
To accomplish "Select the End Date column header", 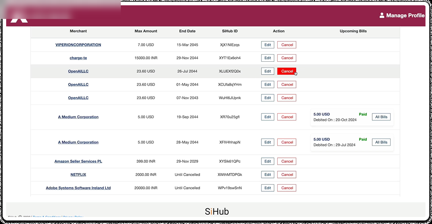I will 187,31.
